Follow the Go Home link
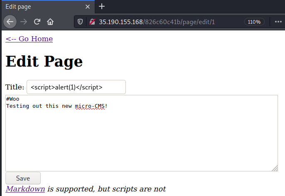 [29, 39]
